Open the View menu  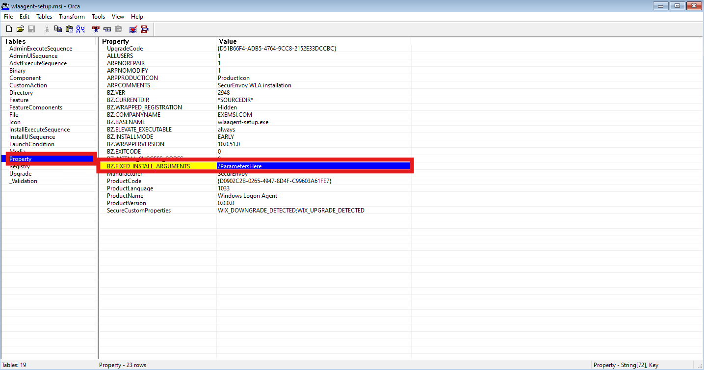(117, 16)
